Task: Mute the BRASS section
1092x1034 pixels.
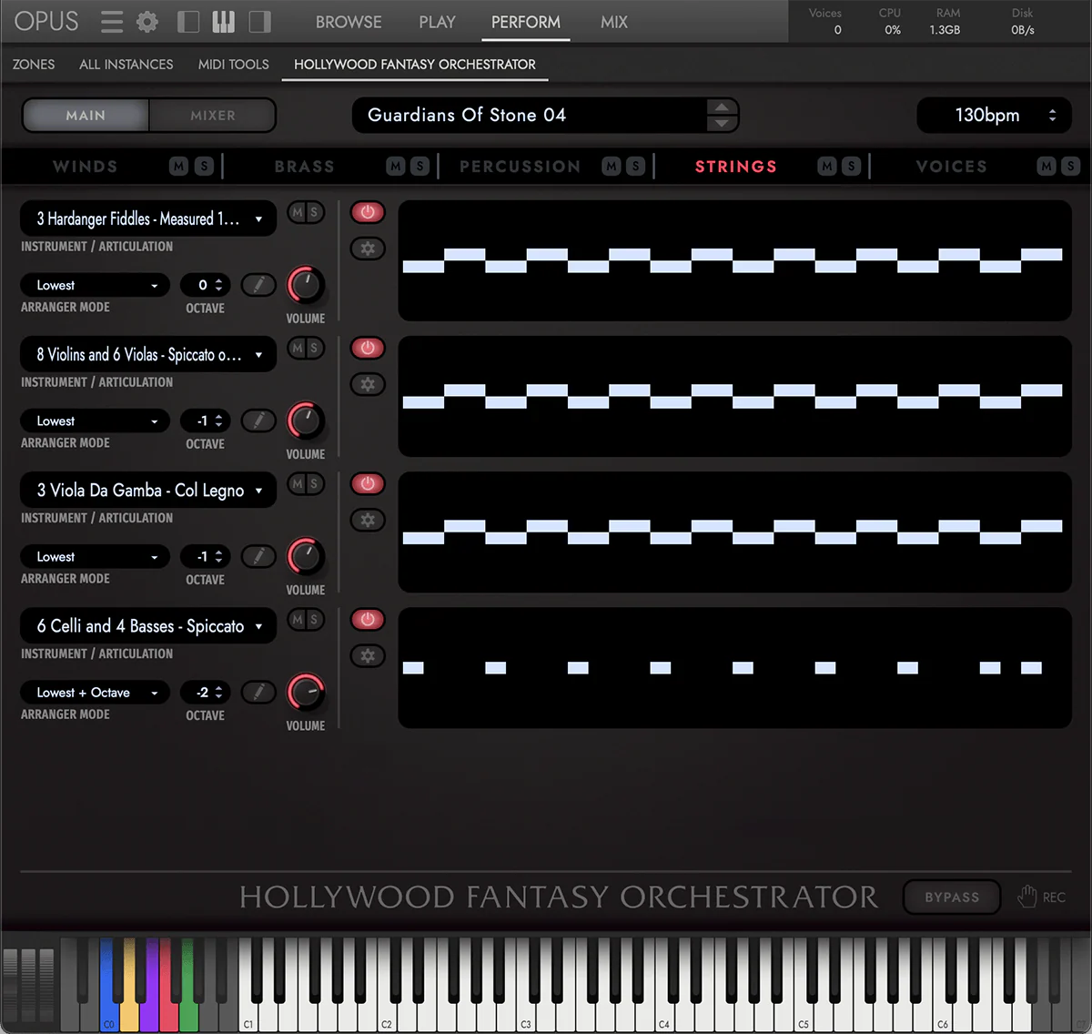Action: [395, 166]
